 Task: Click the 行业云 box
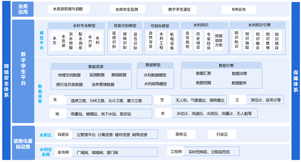[222, 134]
